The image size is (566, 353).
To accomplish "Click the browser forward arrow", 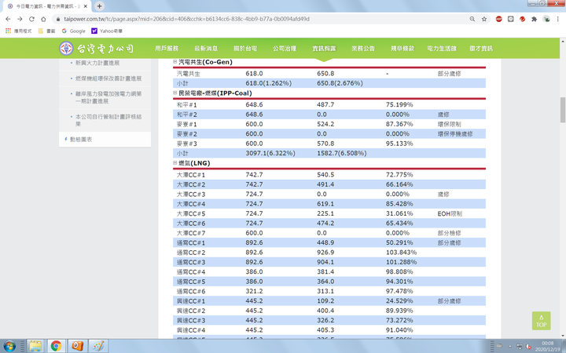I will coord(20,19).
